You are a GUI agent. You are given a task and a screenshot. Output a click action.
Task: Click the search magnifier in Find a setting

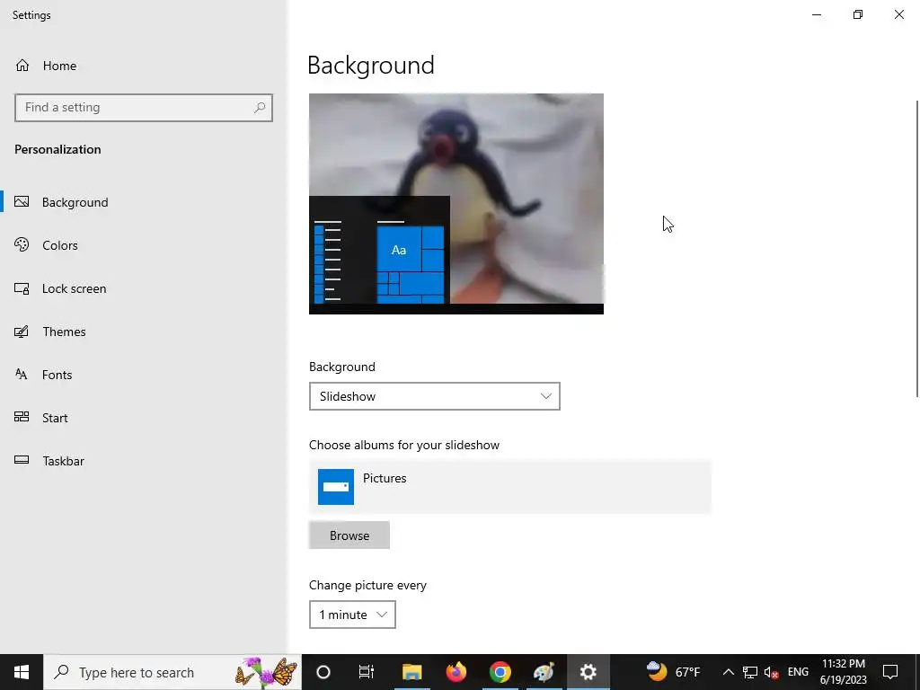pyautogui.click(x=260, y=108)
